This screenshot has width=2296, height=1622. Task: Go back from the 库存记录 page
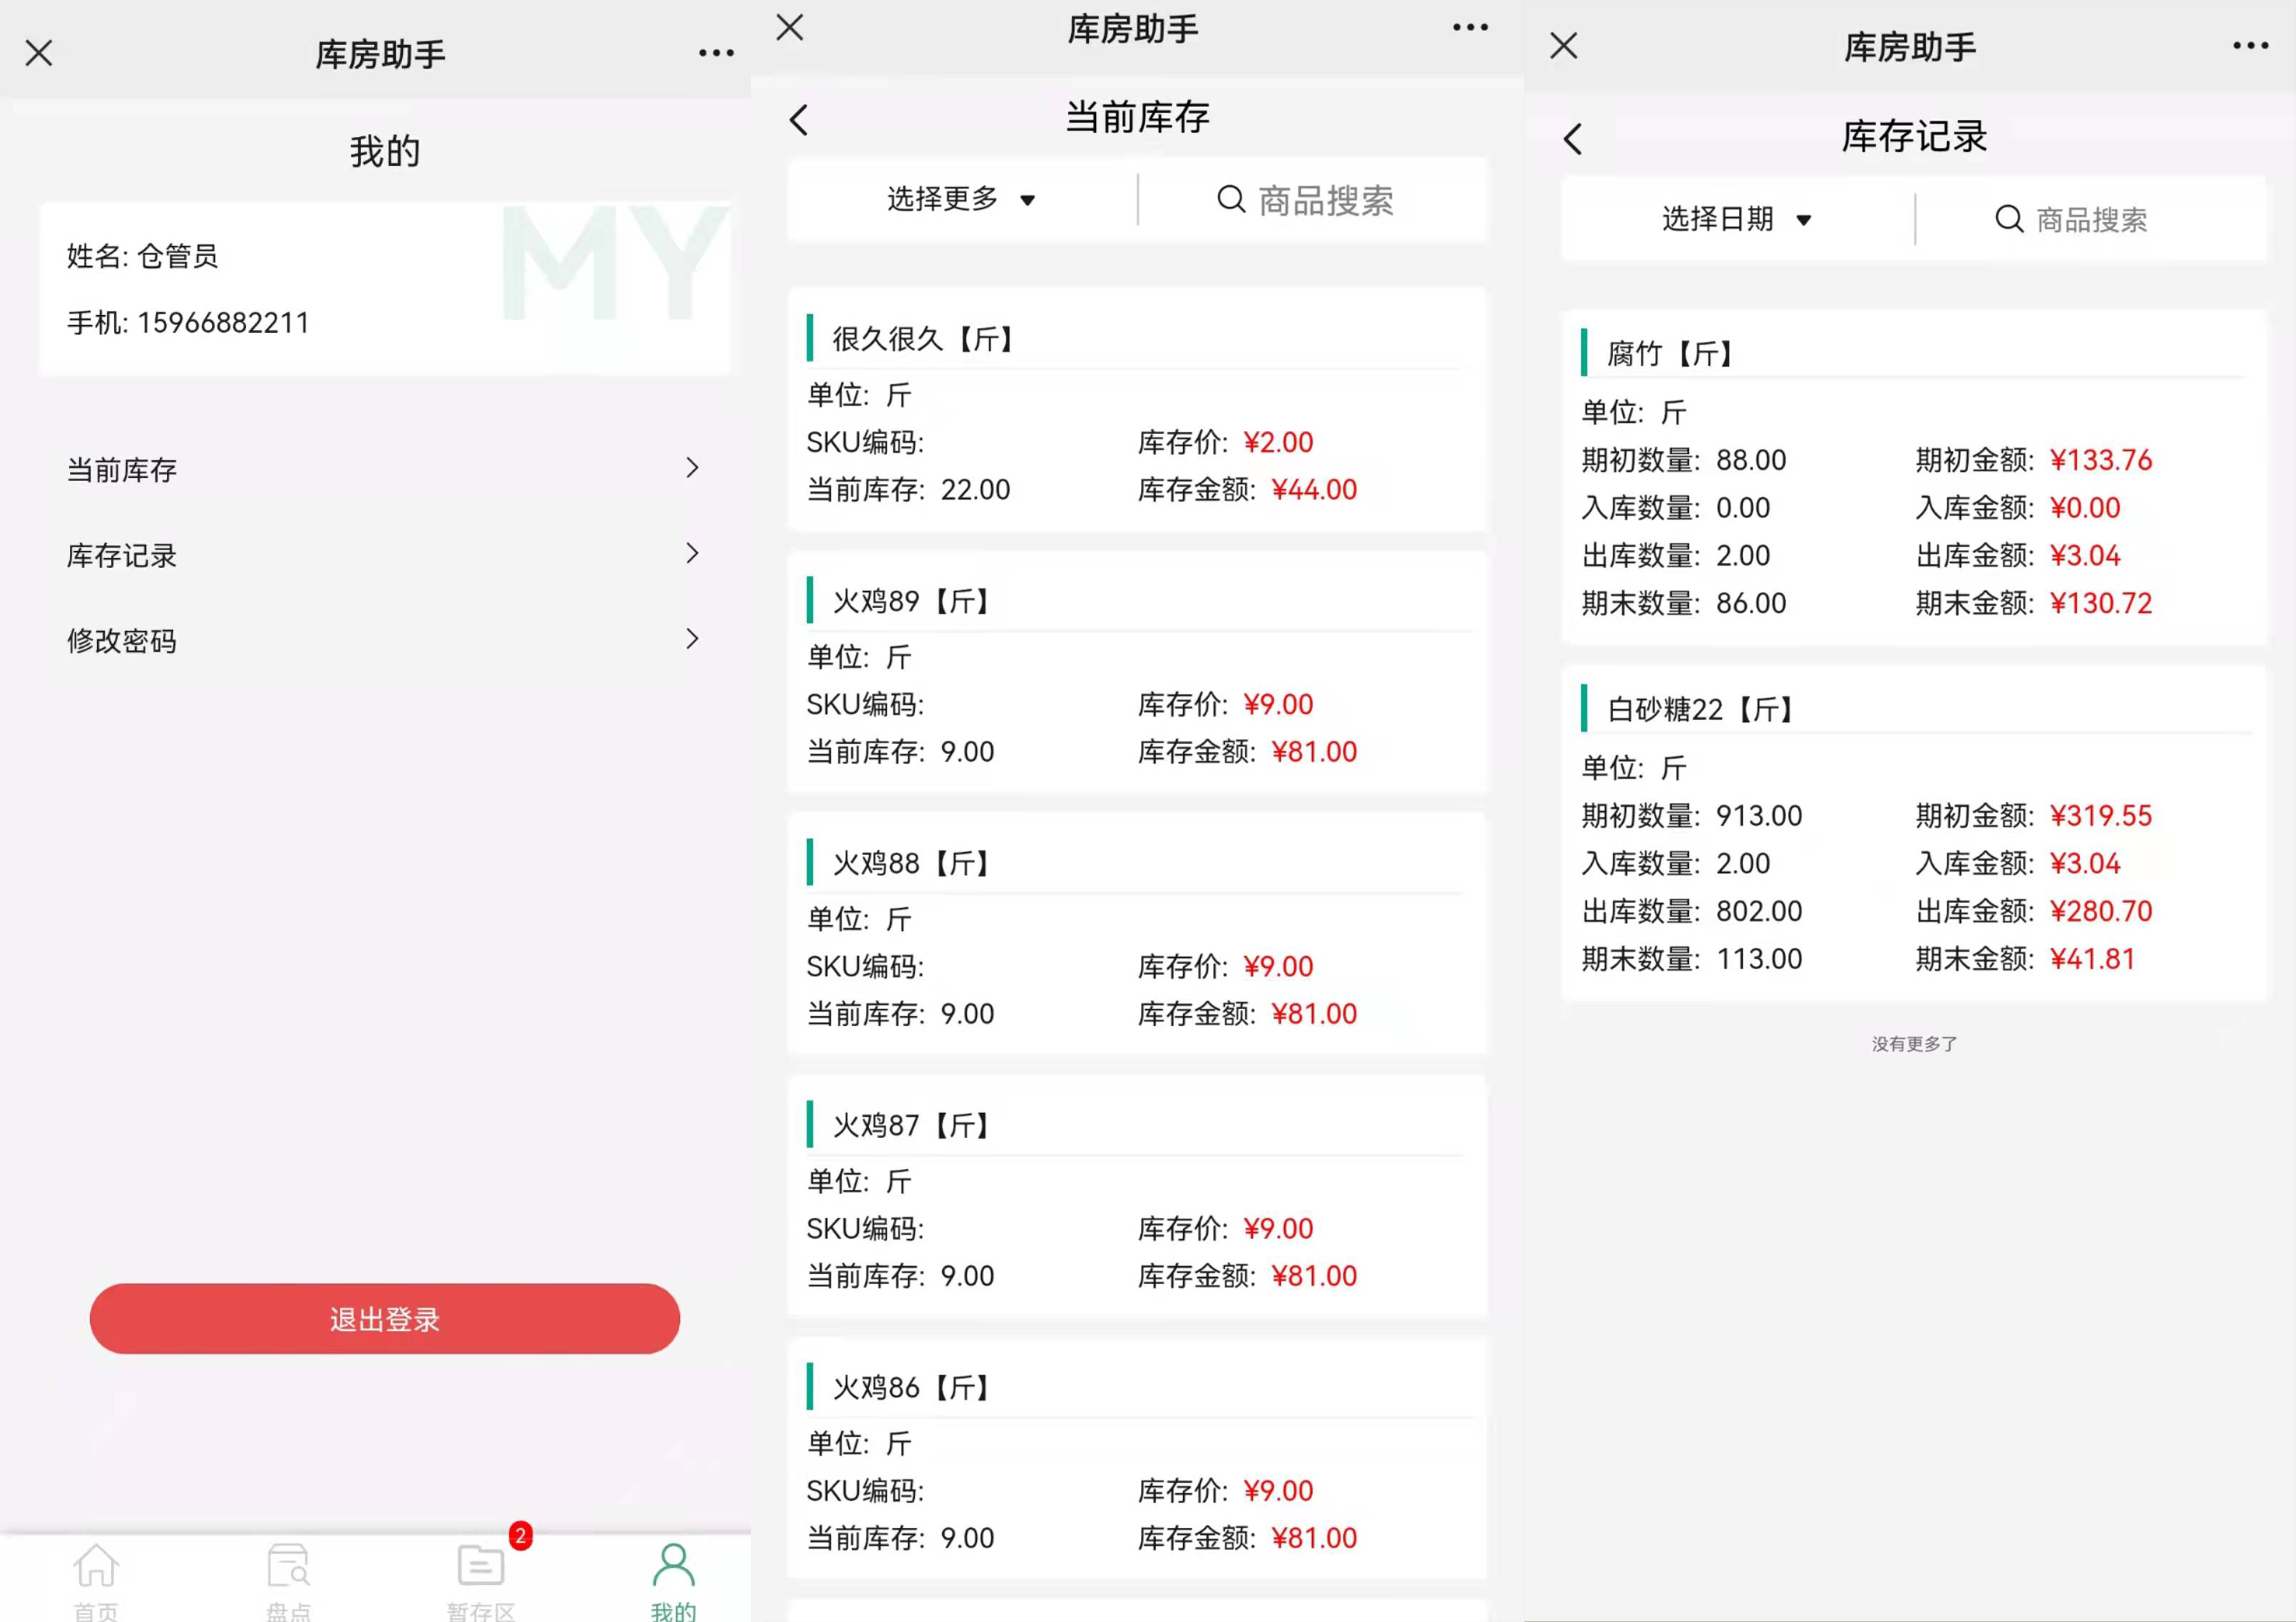click(x=1573, y=139)
